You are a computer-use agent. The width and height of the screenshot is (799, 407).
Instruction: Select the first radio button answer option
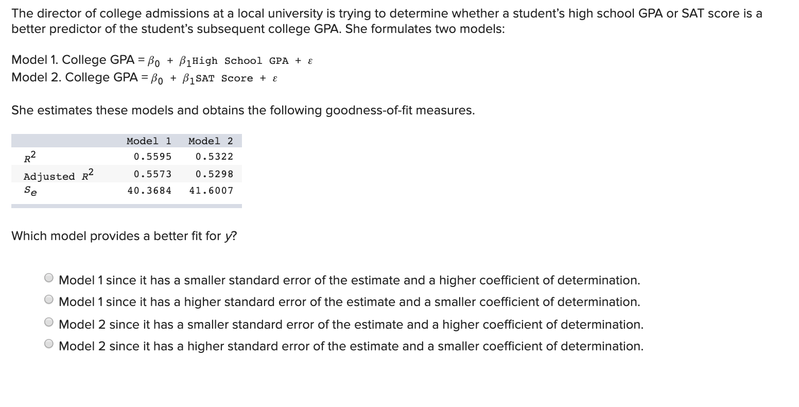[49, 277]
